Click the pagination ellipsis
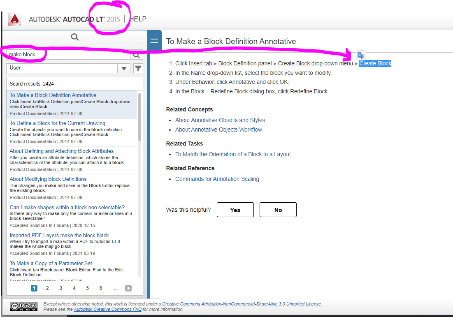Screen dimensions: 453x317 (114, 288)
